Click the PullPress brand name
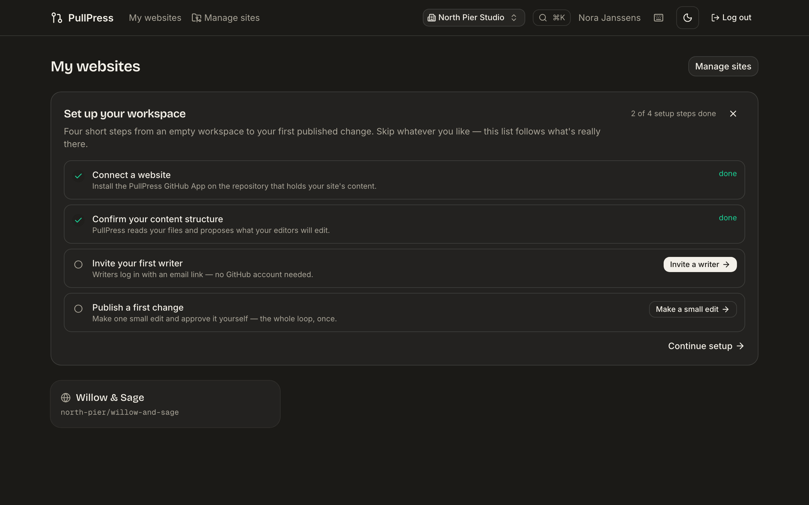The width and height of the screenshot is (809, 505). (x=91, y=18)
